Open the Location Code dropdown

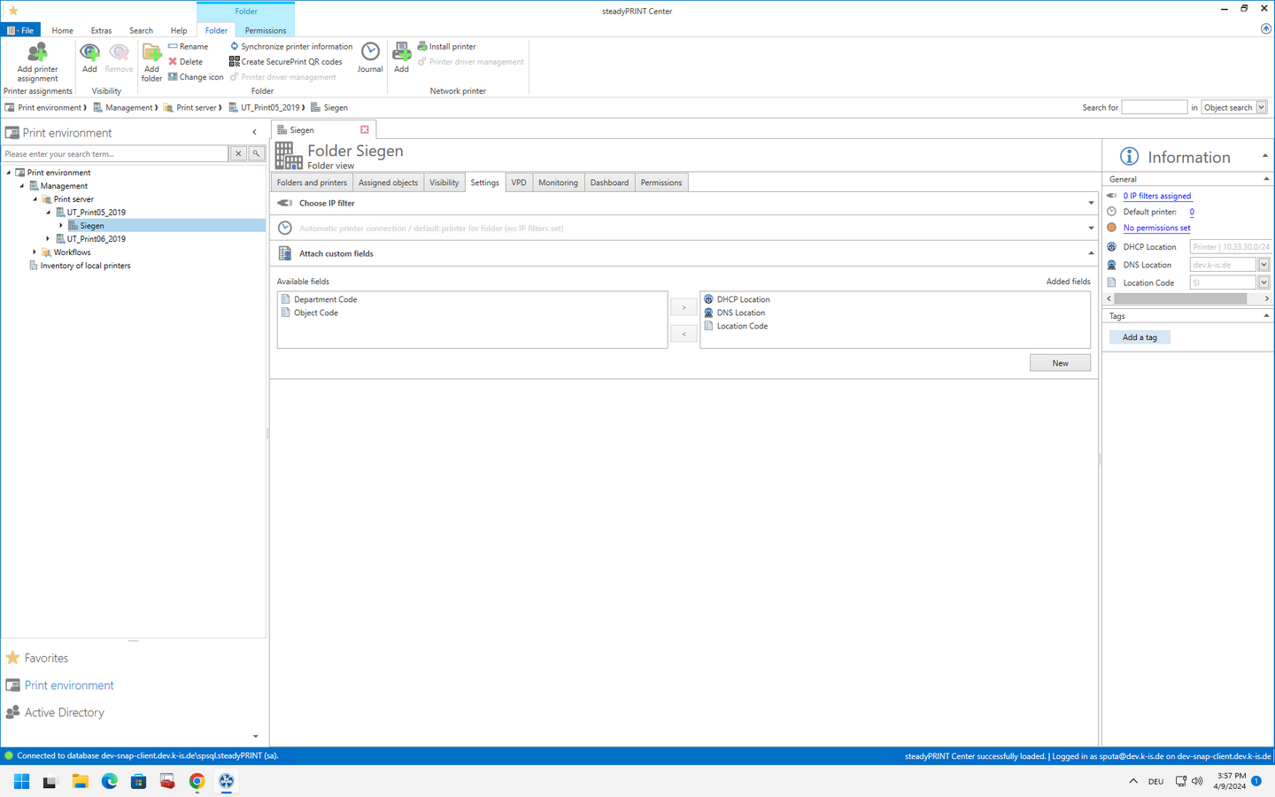[1263, 282]
